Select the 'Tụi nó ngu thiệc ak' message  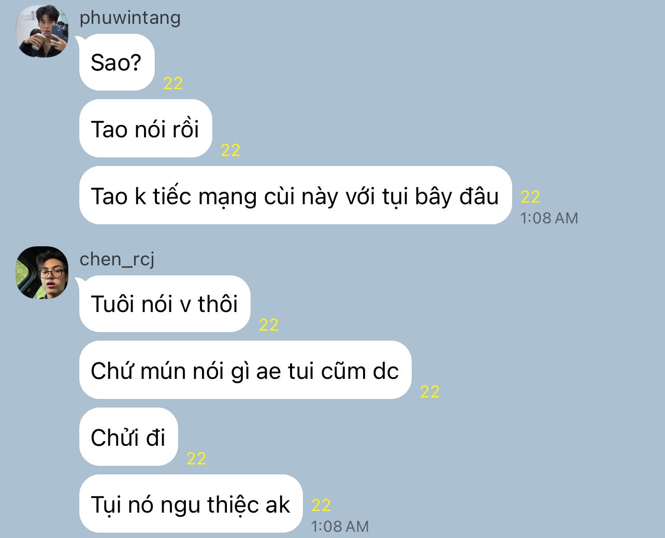191,504
